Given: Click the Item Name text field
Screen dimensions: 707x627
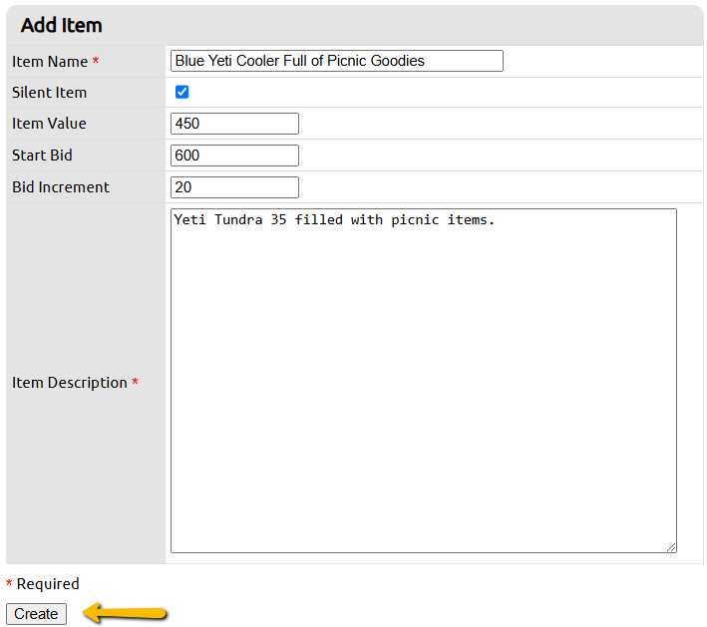Looking at the screenshot, I should click(337, 61).
